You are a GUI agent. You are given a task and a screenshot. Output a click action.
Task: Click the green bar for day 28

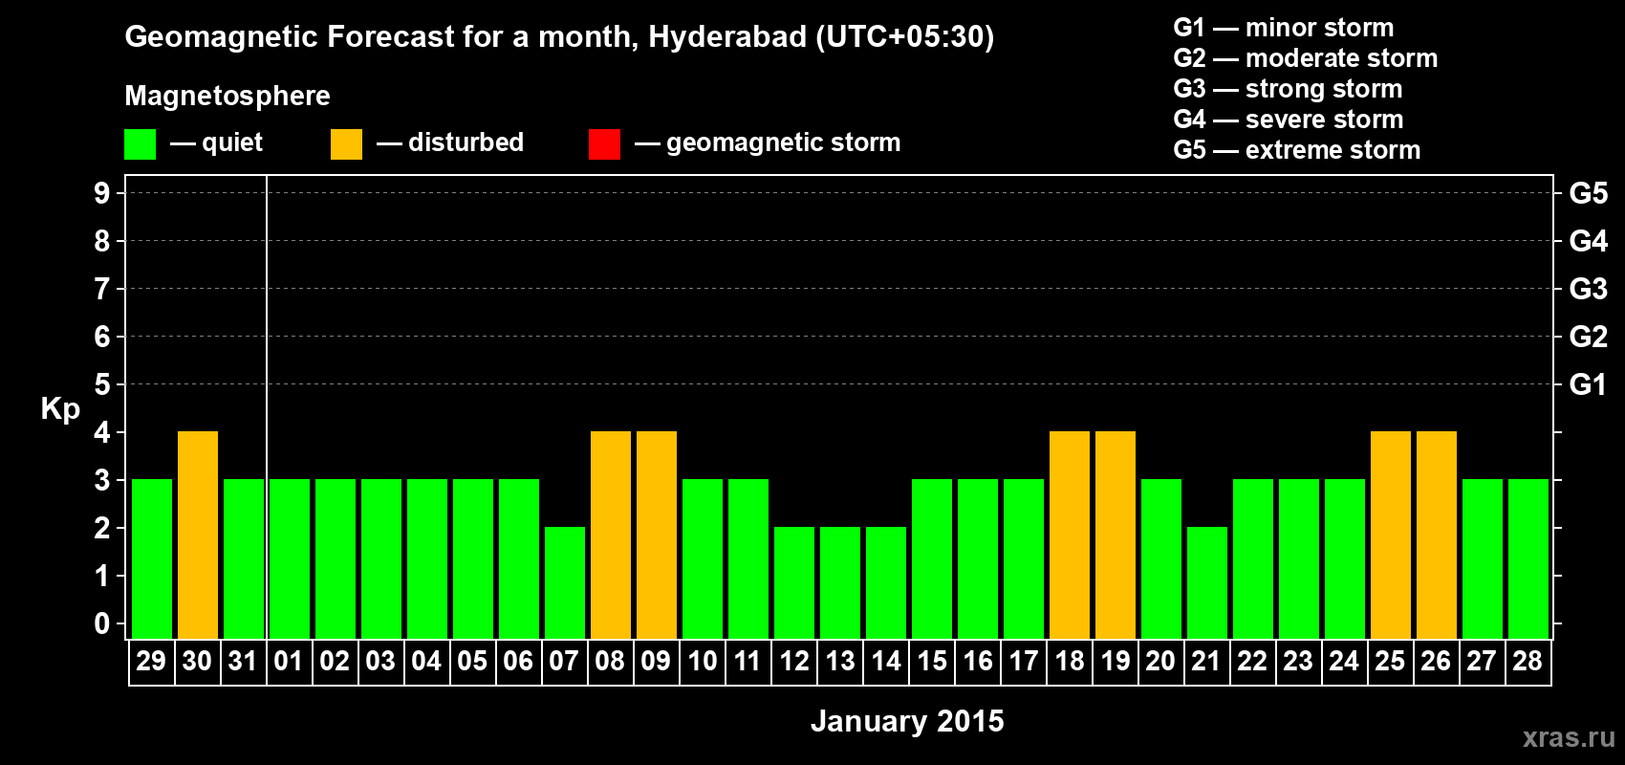1528,559
